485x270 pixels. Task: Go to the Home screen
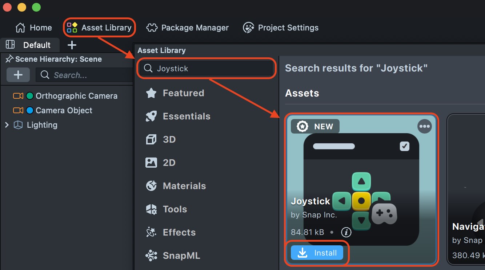[33, 28]
